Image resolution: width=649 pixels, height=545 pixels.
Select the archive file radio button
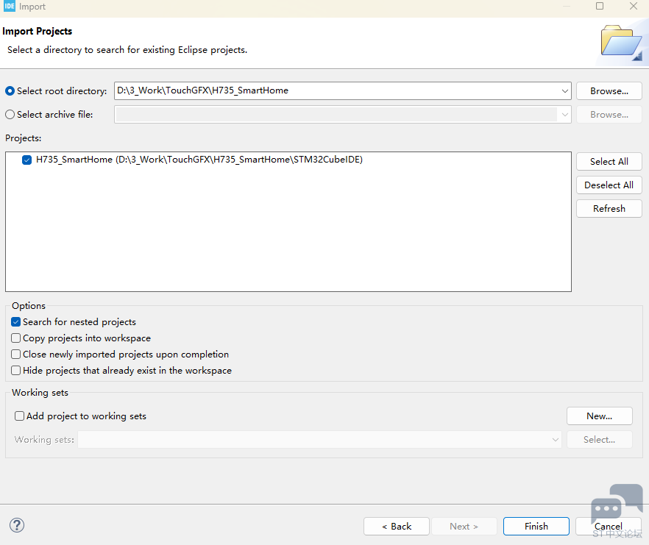click(x=10, y=115)
